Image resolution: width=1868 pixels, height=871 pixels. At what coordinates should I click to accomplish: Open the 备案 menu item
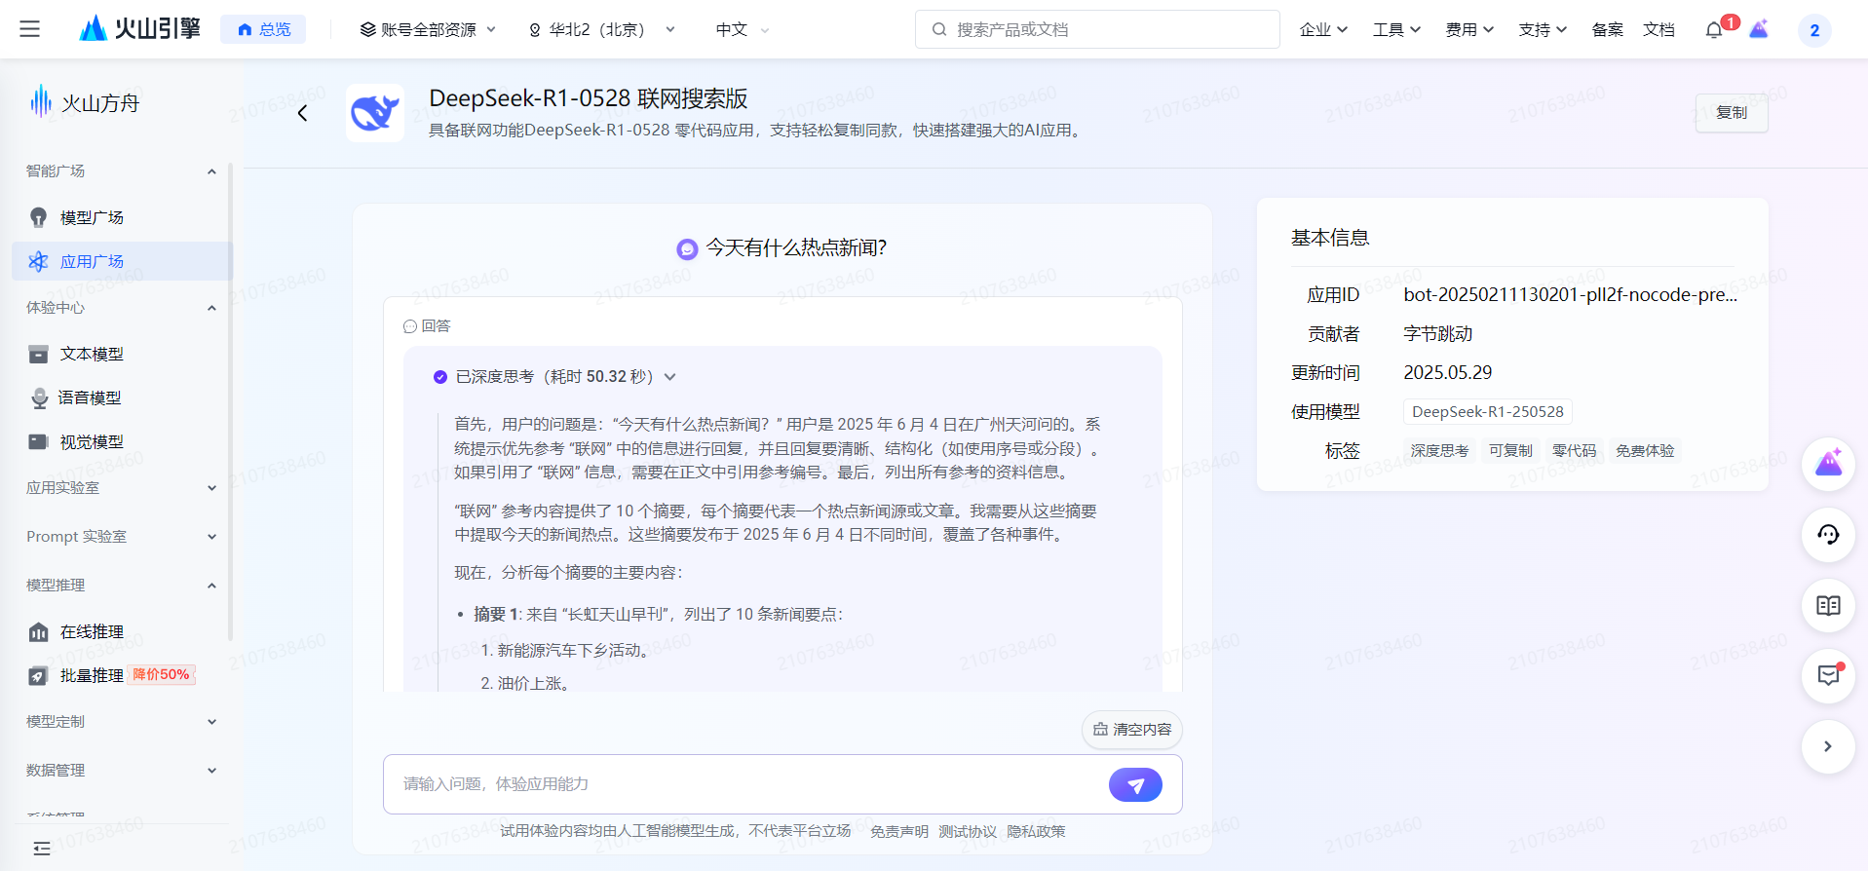1607,29
